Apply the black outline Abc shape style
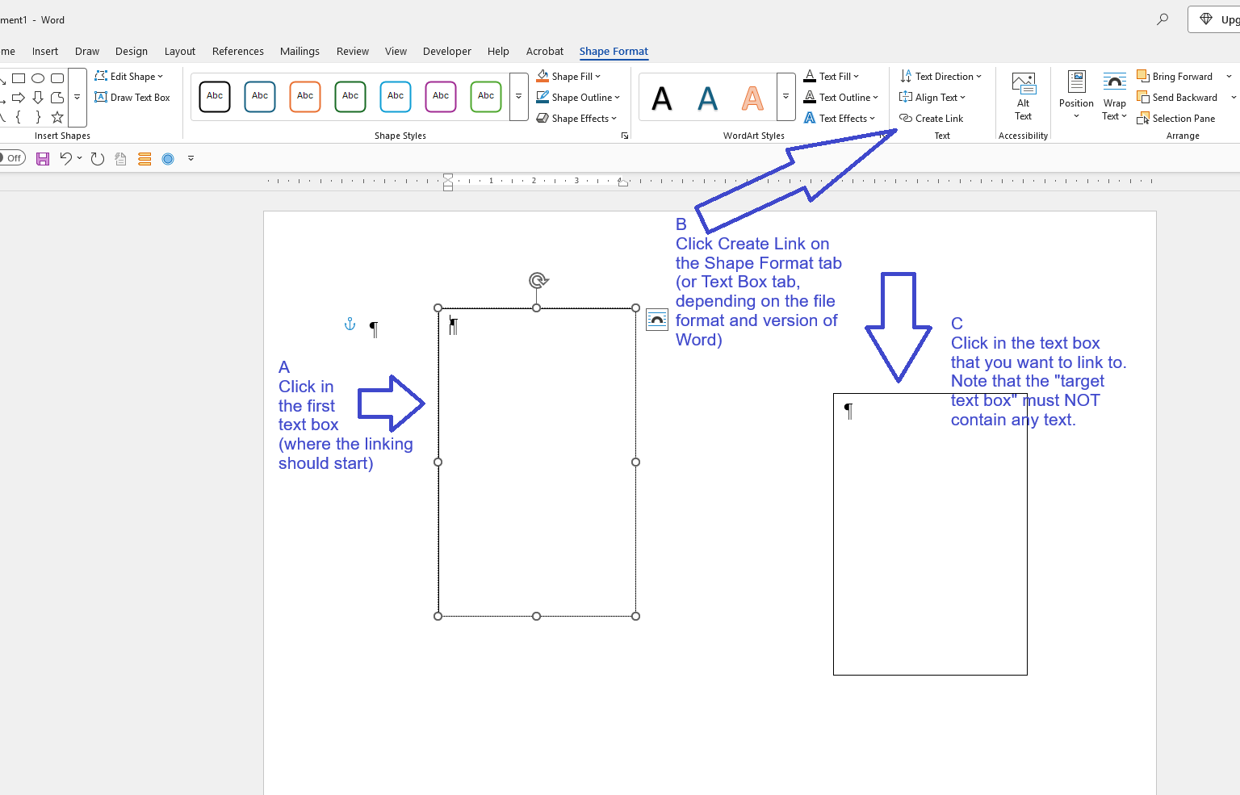Screen dimensions: 1240x795 click(x=215, y=97)
